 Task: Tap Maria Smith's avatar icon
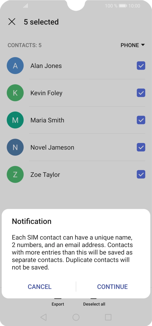15,120
